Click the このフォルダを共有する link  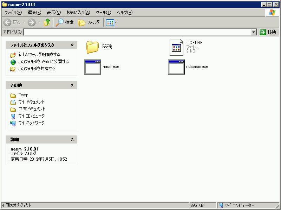[x=37, y=69]
